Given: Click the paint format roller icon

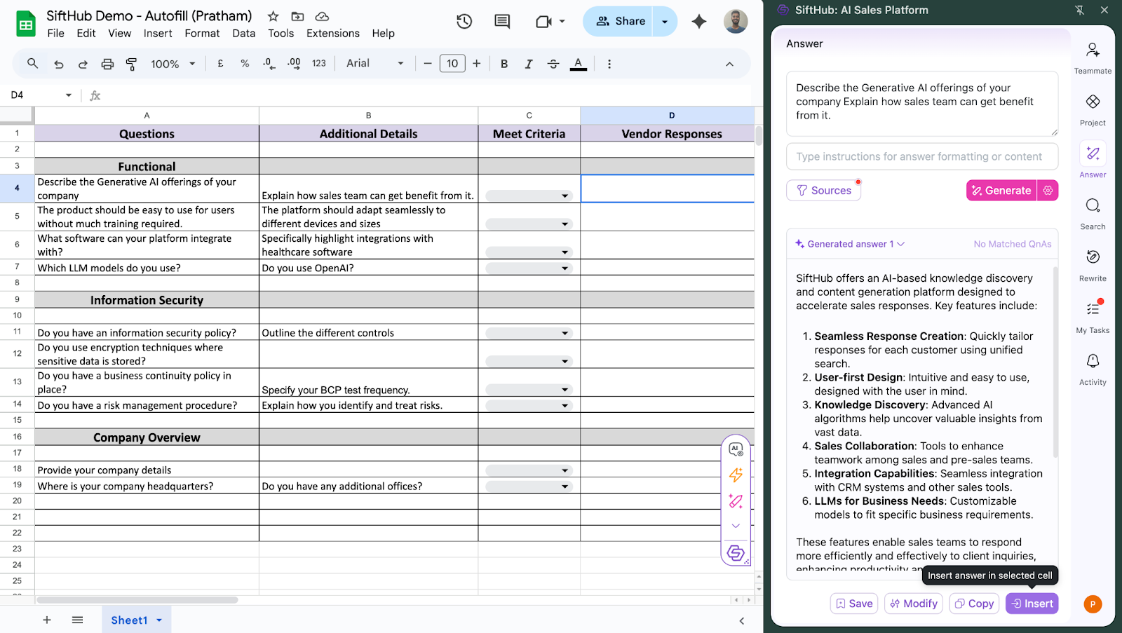Looking at the screenshot, I should (131, 64).
